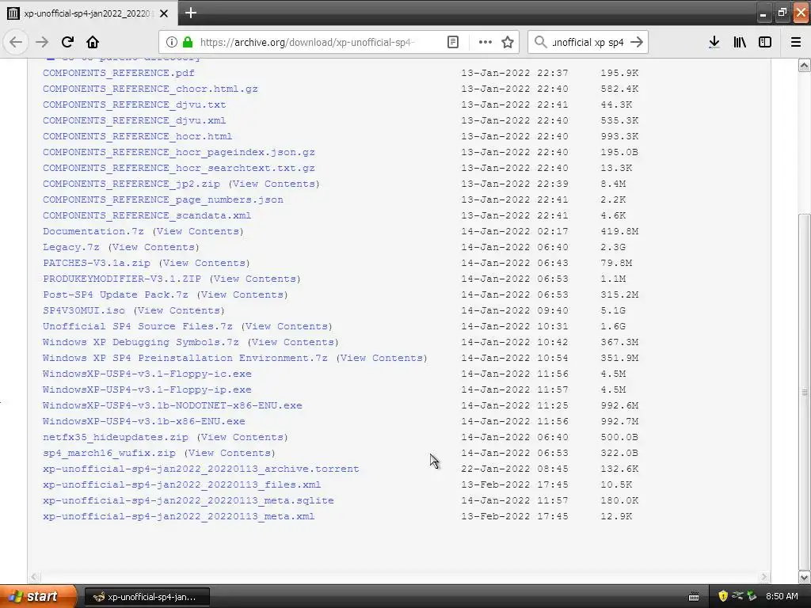Open the 20220113_meta.xml link
Image resolution: width=811 pixels, height=608 pixels.
(178, 516)
